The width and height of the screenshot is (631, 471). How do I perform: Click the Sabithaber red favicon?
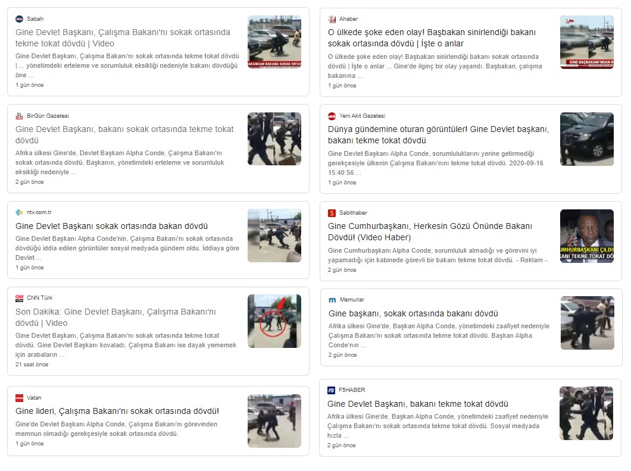(x=332, y=213)
